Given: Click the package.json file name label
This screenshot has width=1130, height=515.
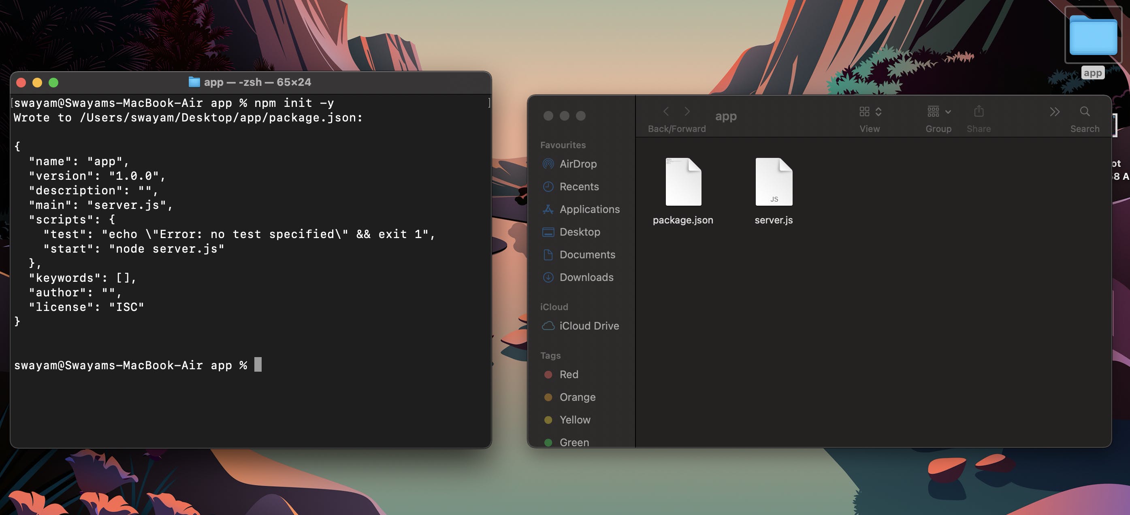Looking at the screenshot, I should click(682, 220).
